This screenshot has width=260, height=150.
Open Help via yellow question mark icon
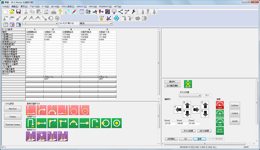click(x=60, y=12)
